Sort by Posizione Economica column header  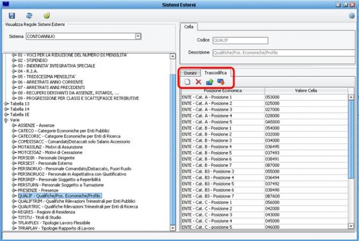(x=222, y=90)
